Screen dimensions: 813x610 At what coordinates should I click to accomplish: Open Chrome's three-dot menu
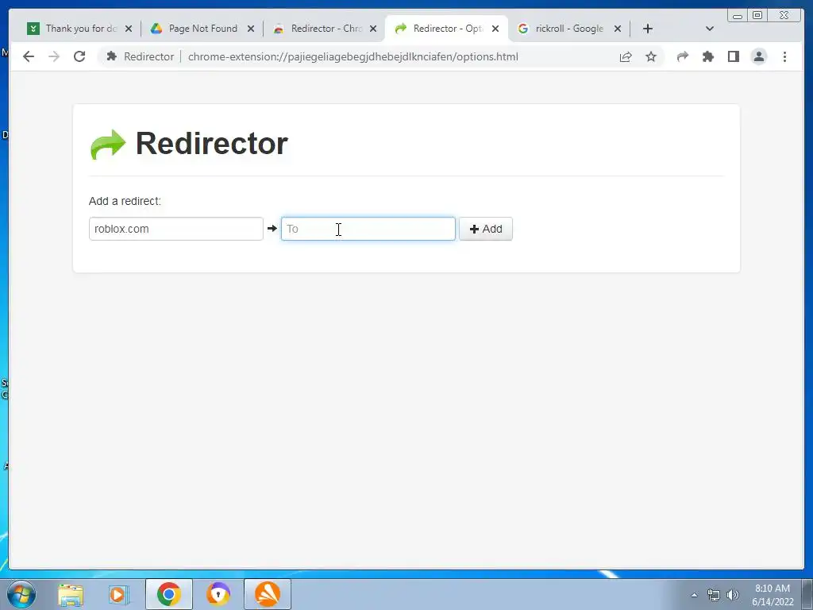point(784,56)
